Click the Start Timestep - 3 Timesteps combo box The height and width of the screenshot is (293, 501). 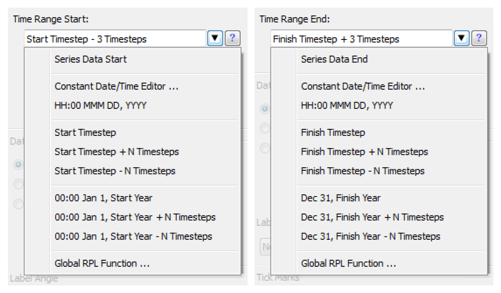[x=115, y=39]
